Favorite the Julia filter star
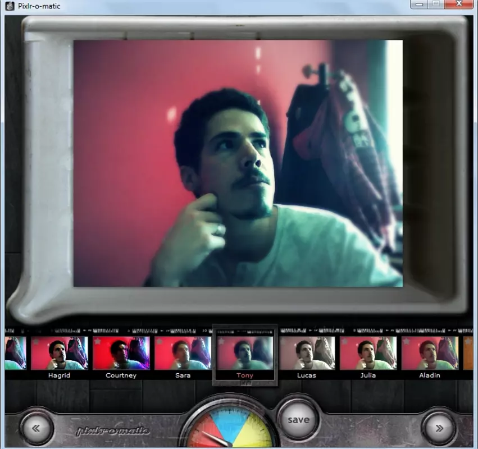 345,342
